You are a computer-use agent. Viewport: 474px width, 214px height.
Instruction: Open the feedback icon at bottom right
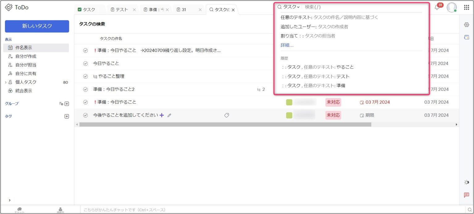[466, 195]
